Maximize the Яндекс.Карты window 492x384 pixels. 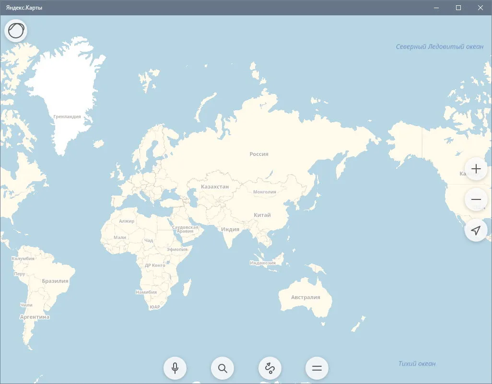[x=458, y=8]
